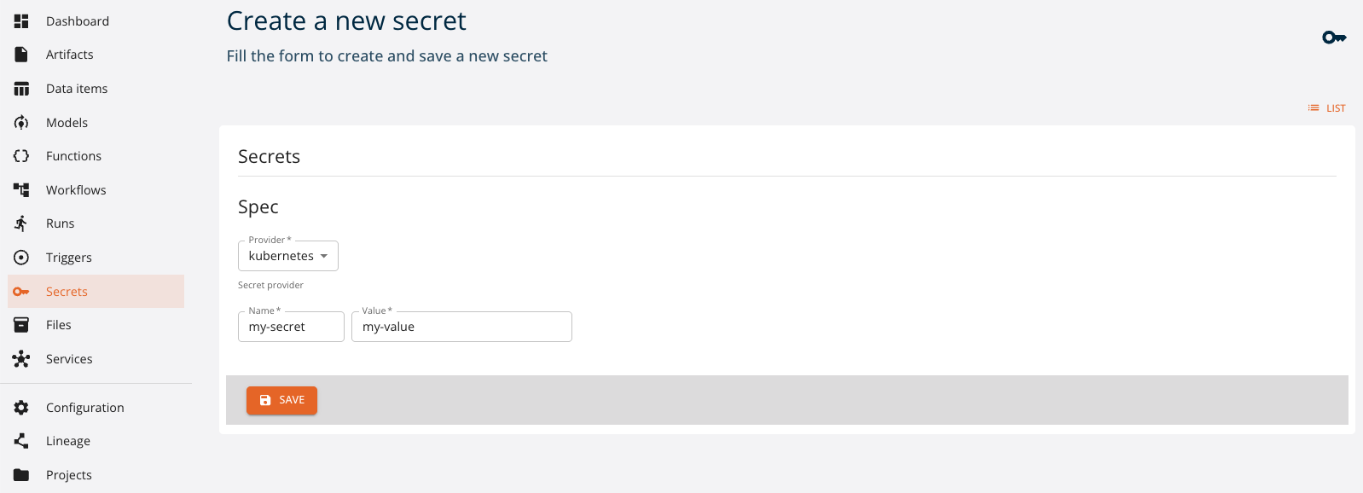Open Data items from the sidebar
Image resolution: width=1363 pixels, height=493 pixels.
click(x=21, y=88)
